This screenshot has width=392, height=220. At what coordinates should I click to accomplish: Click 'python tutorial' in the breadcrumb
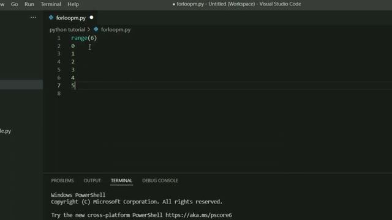(x=67, y=30)
